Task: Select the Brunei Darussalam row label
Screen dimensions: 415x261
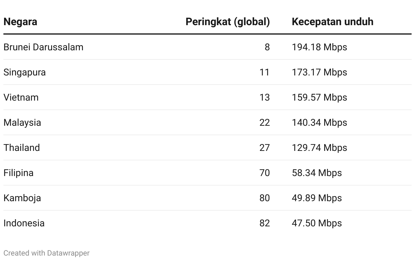Action: (x=43, y=47)
